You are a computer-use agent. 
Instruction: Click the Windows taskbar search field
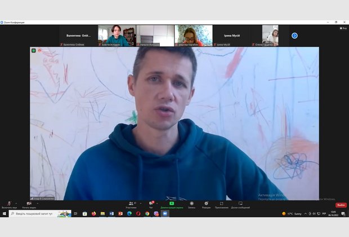34,214
